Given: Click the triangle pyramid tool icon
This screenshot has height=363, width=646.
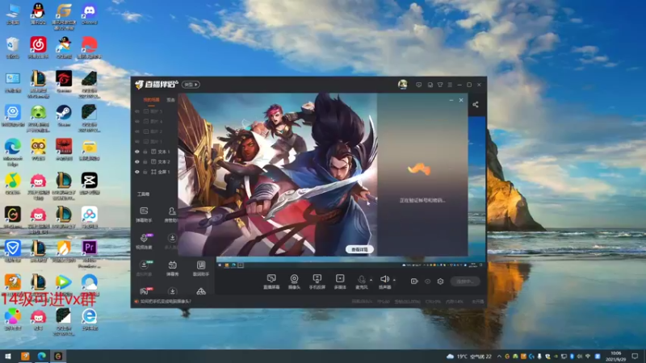Looking at the screenshot, I should (200, 291).
